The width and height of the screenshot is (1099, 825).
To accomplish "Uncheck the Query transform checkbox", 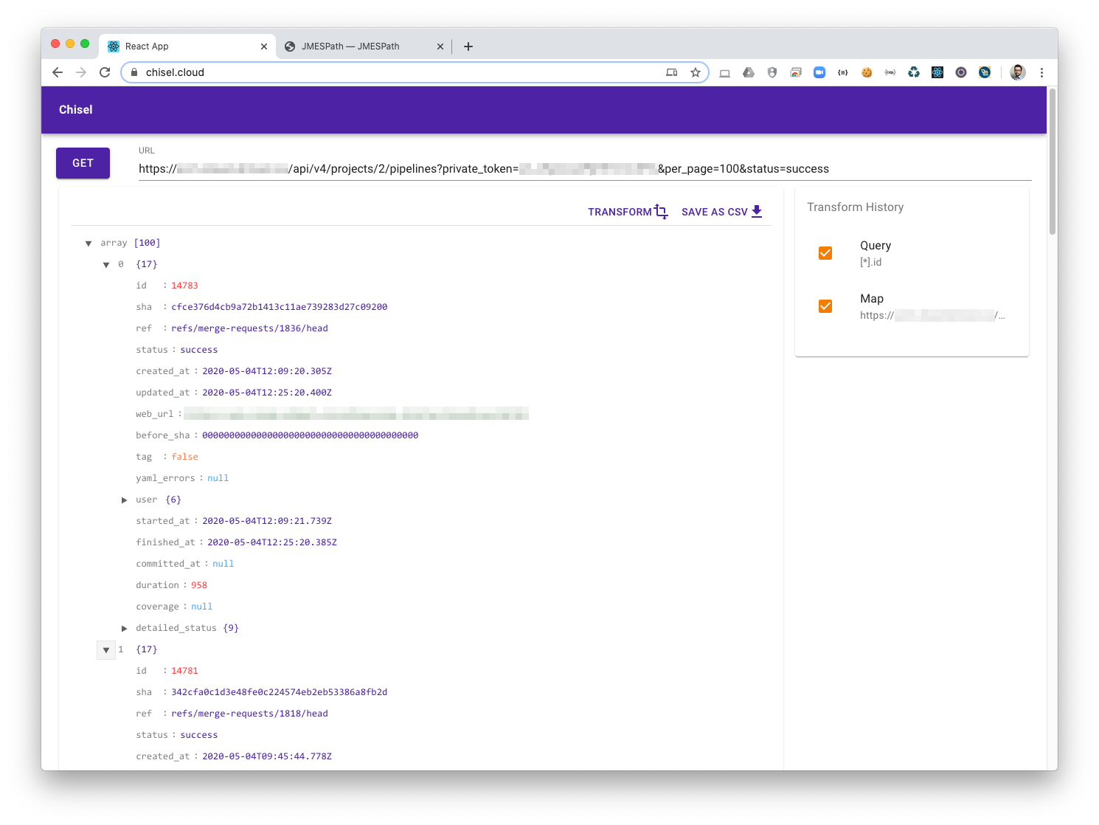I will [825, 253].
